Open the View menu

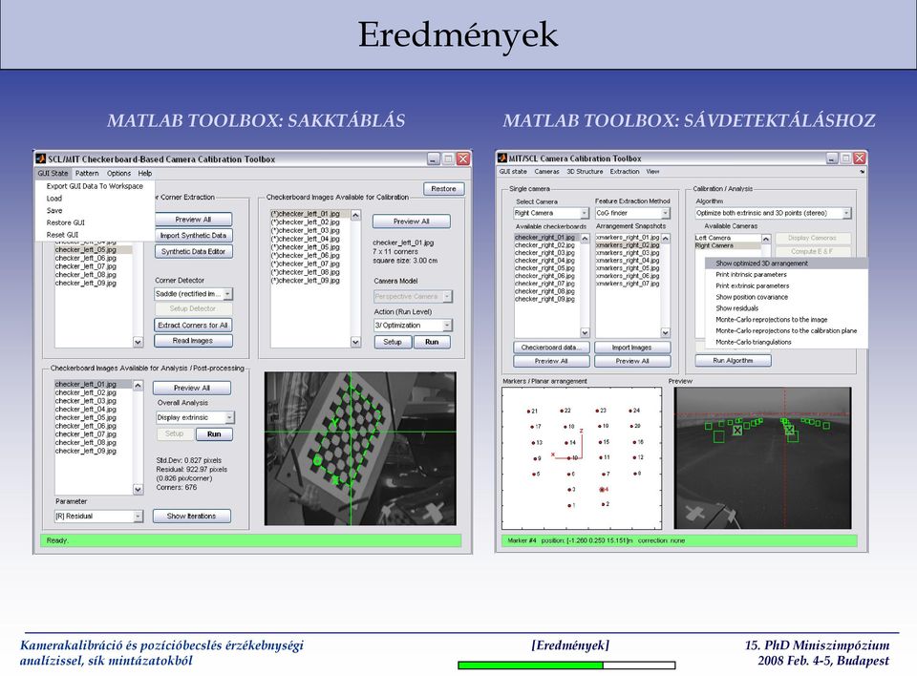[x=652, y=171]
